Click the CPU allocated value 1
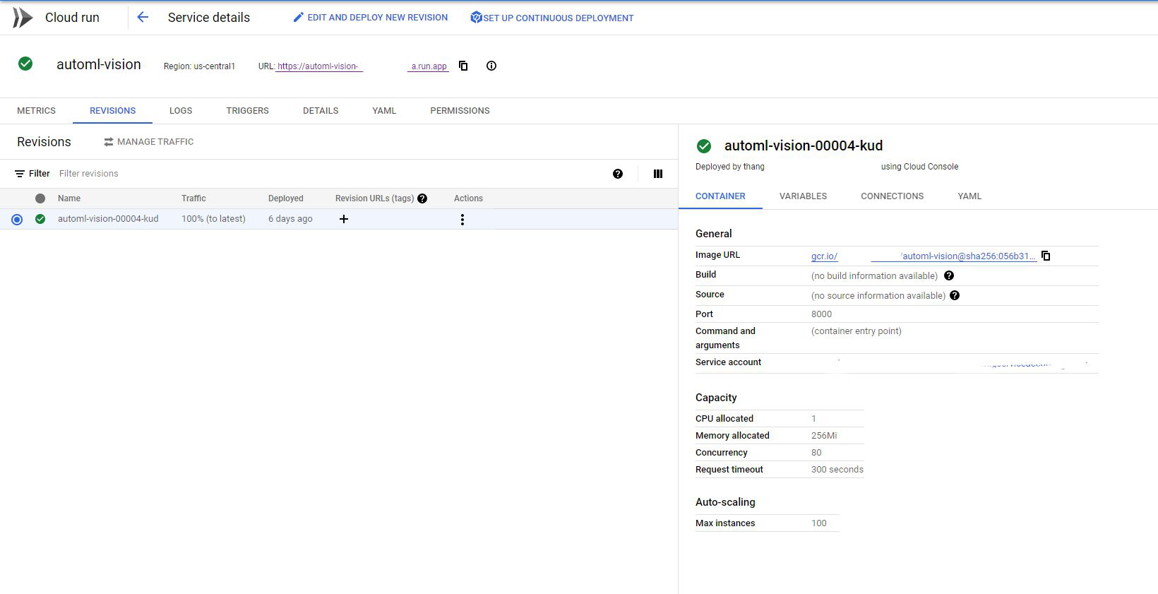This screenshot has width=1158, height=594. (x=813, y=419)
